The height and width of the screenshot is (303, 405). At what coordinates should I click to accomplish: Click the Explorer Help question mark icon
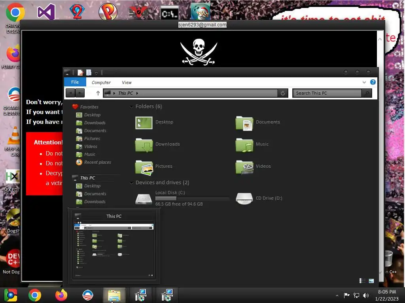(373, 82)
